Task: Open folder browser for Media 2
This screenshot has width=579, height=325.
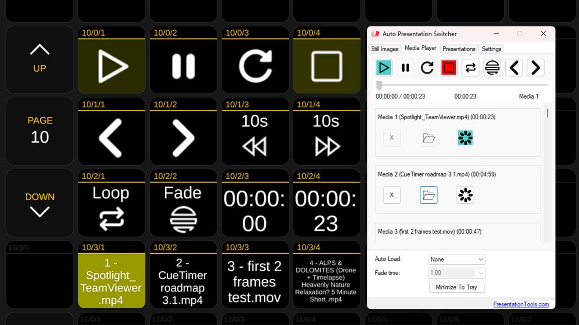Action: point(428,195)
